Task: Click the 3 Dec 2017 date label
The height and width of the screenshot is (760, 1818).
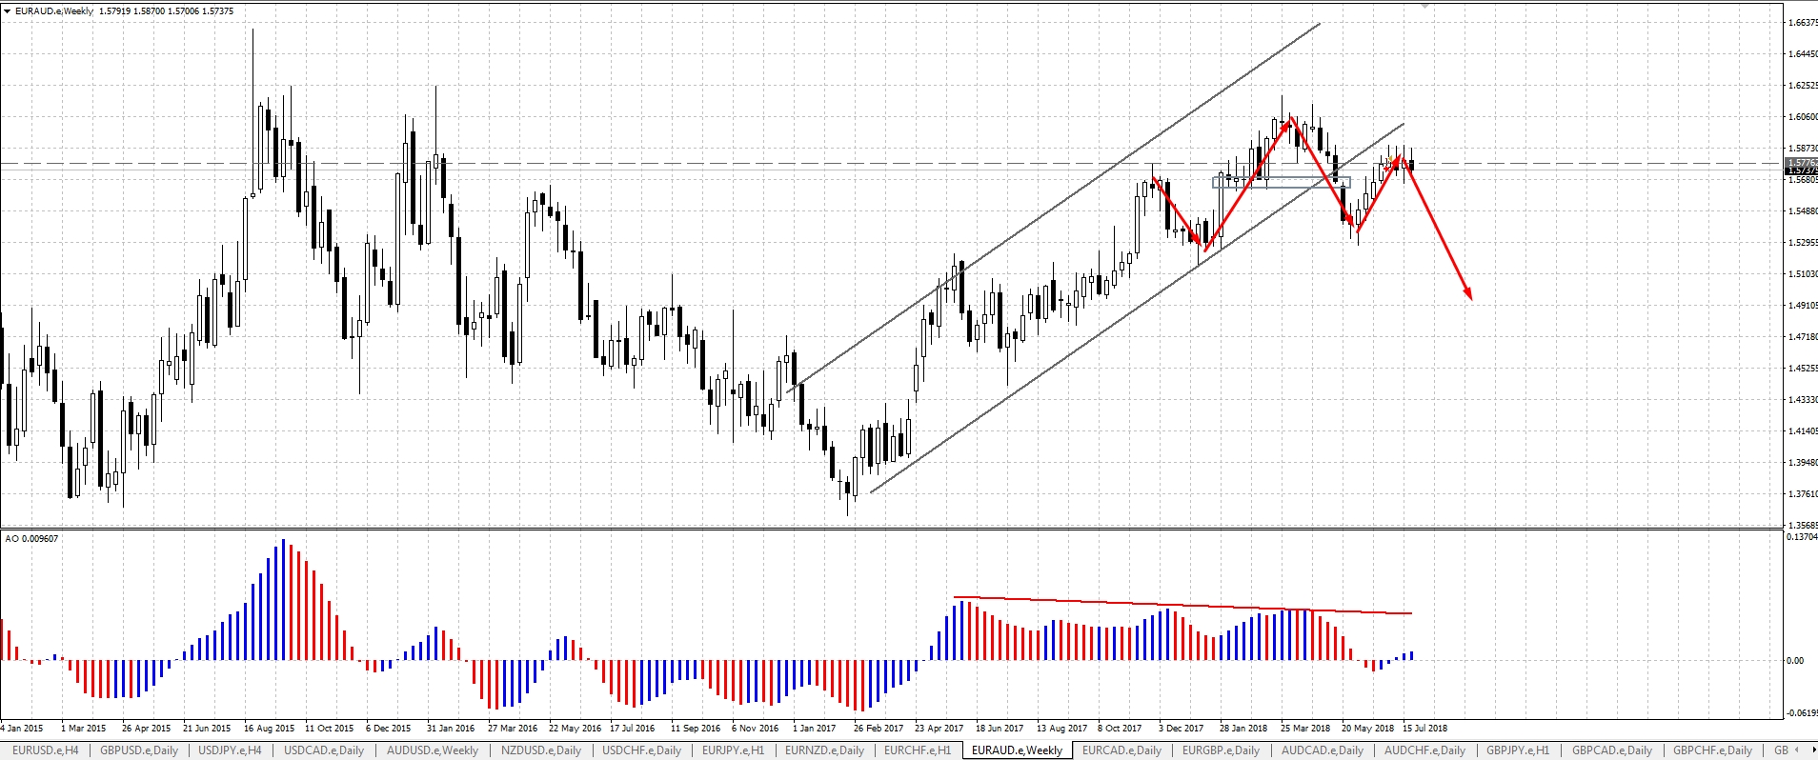Action: [x=1181, y=728]
